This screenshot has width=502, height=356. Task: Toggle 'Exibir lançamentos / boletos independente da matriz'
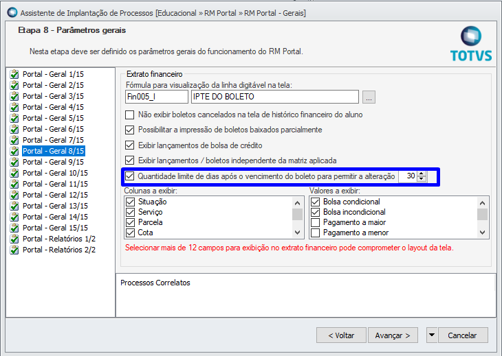point(130,161)
